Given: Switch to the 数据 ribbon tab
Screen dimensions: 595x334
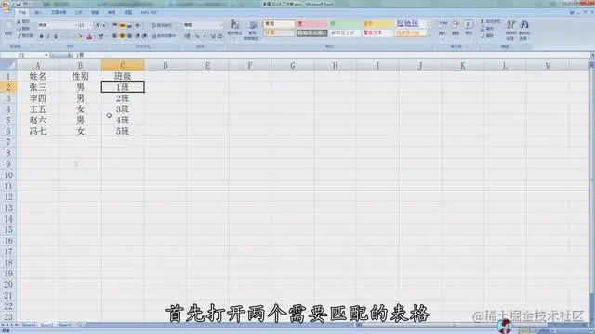Looking at the screenshot, I should (95, 12).
